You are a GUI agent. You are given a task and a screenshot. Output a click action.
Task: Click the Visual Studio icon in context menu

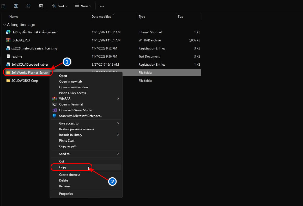[x=54, y=110]
